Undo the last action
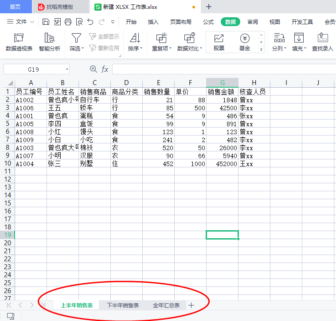Viewport: 336px width, 321px height. (90, 22)
